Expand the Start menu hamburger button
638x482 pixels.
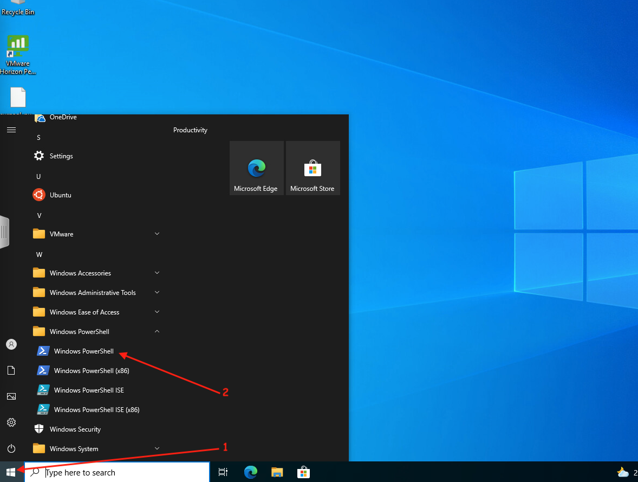coord(11,130)
